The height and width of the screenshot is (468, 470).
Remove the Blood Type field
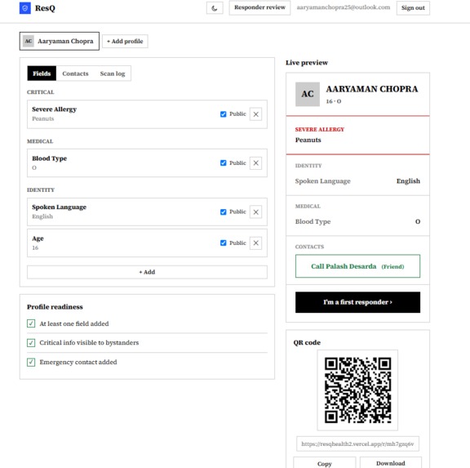click(255, 163)
